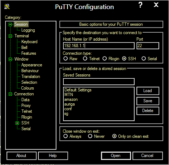The height and width of the screenshot is (165, 169).
Task: Collapse the Connection category node
Action: click(10, 94)
